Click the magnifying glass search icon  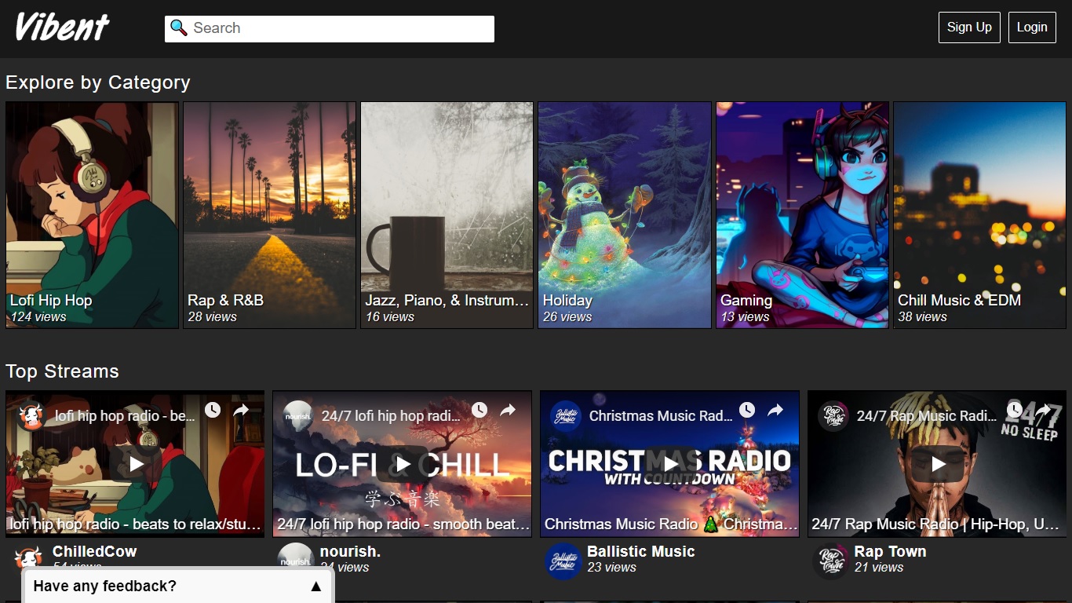(x=179, y=28)
